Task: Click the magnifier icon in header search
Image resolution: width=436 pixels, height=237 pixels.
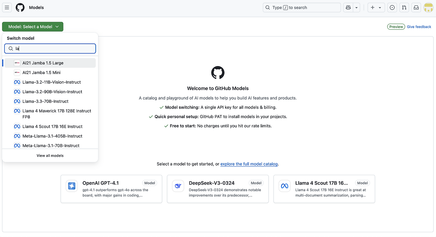Action: point(268,7)
